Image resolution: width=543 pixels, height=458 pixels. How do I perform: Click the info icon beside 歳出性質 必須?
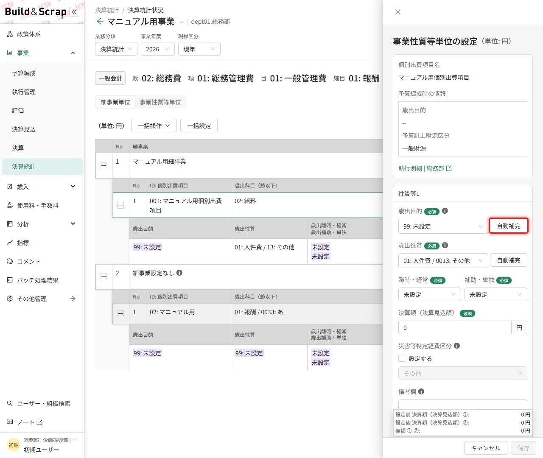click(445, 245)
